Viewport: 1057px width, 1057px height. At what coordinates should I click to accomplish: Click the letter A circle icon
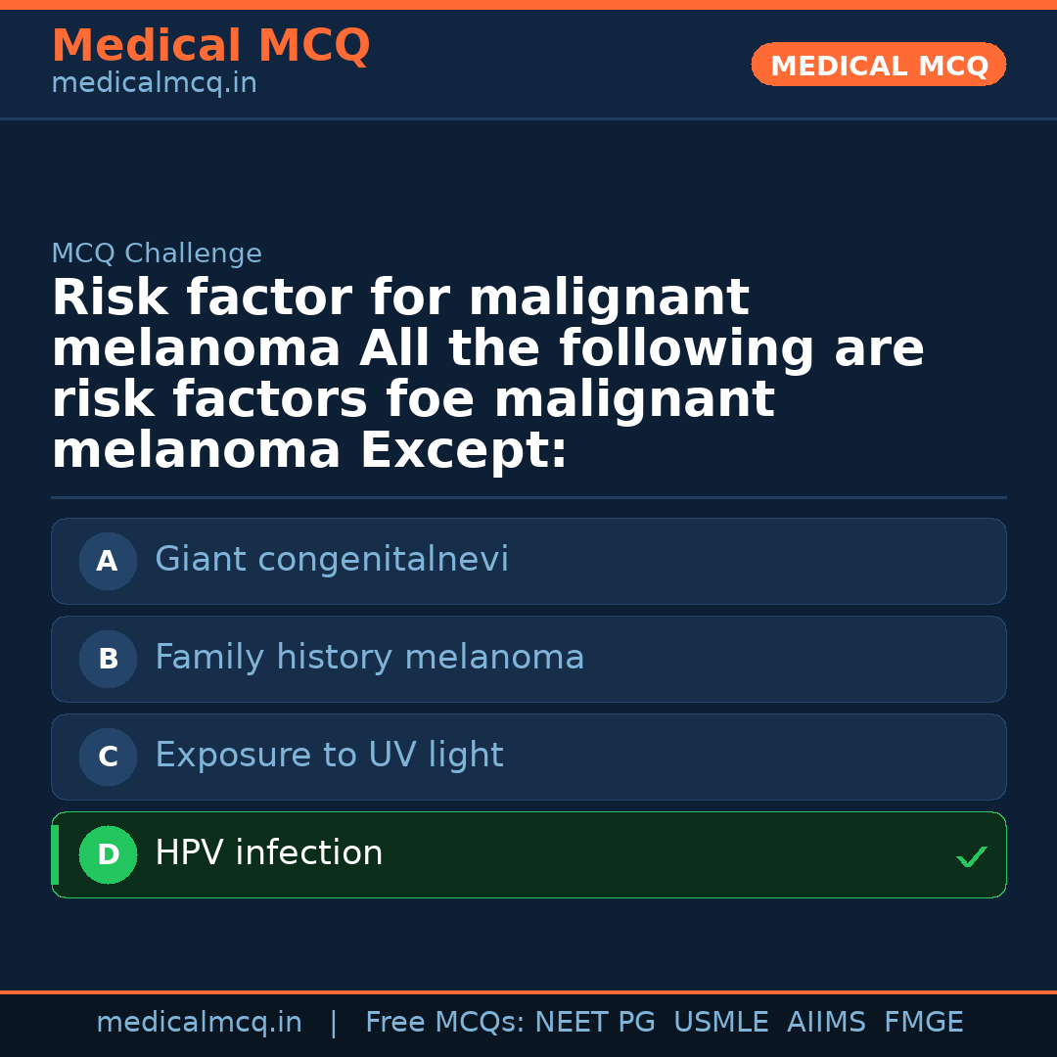point(108,561)
